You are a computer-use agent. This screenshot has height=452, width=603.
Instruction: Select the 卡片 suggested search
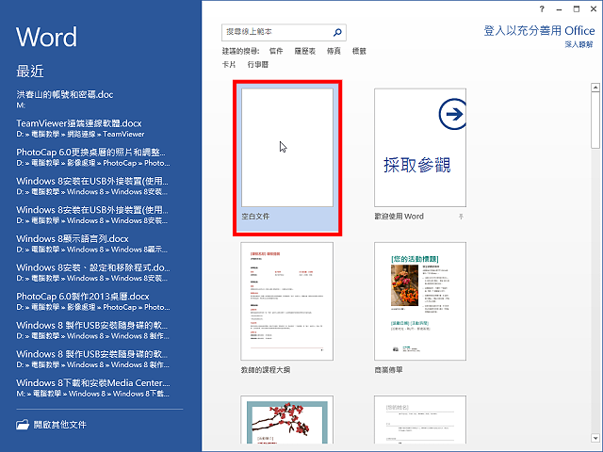point(229,65)
